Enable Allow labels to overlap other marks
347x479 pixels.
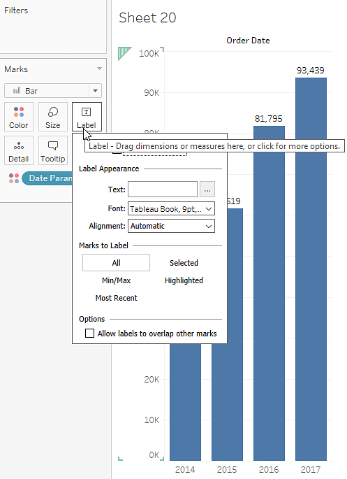[x=89, y=334]
